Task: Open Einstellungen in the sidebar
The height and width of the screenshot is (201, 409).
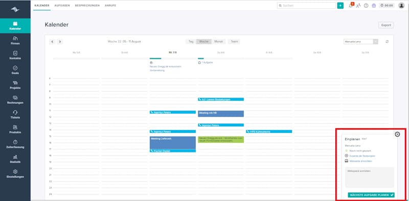Action: (15, 174)
